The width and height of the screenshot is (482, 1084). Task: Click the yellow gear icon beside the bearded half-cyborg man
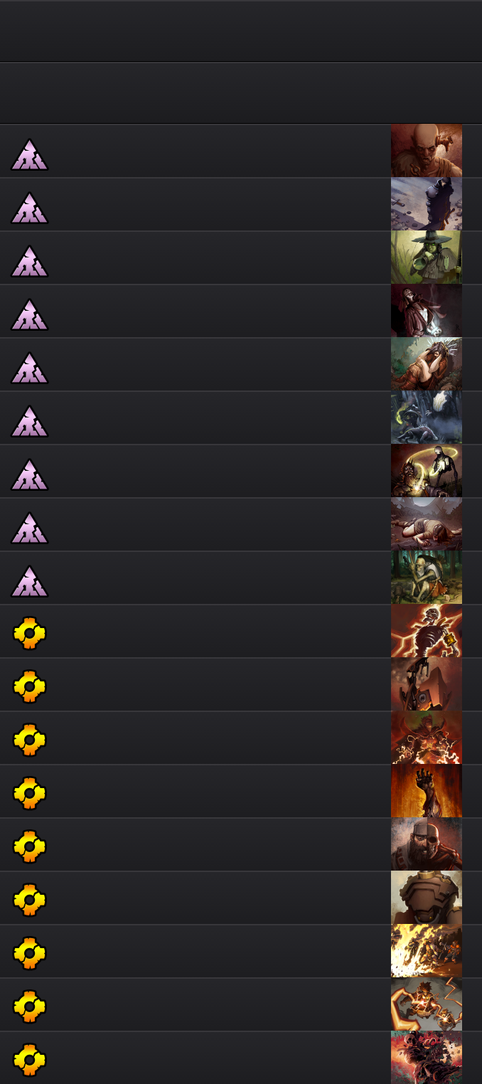click(30, 846)
